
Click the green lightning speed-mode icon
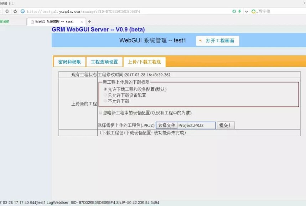240,11
